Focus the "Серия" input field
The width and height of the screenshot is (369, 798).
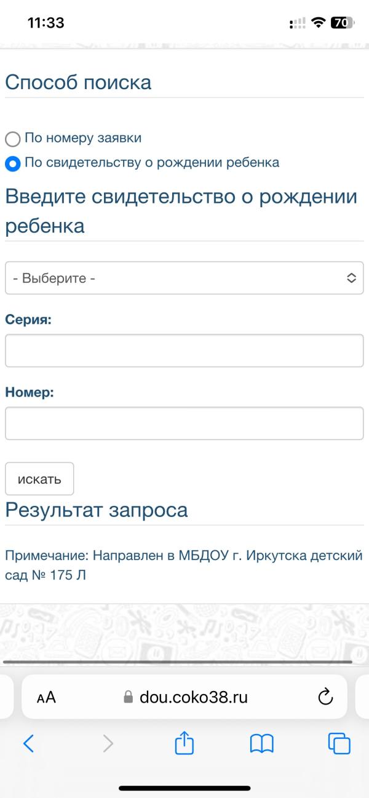pos(184,350)
